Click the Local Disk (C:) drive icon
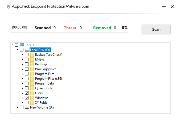 (x=27, y=50)
